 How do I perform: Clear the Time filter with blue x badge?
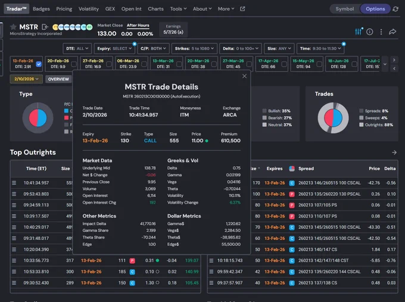coord(344,44)
